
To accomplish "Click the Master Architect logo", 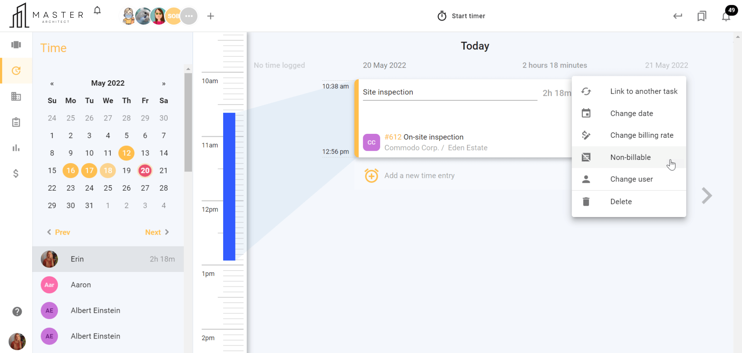I will 46,16.
